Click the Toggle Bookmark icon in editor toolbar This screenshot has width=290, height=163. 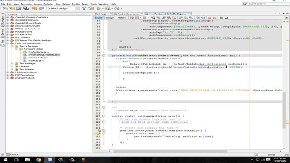click(x=191, y=18)
